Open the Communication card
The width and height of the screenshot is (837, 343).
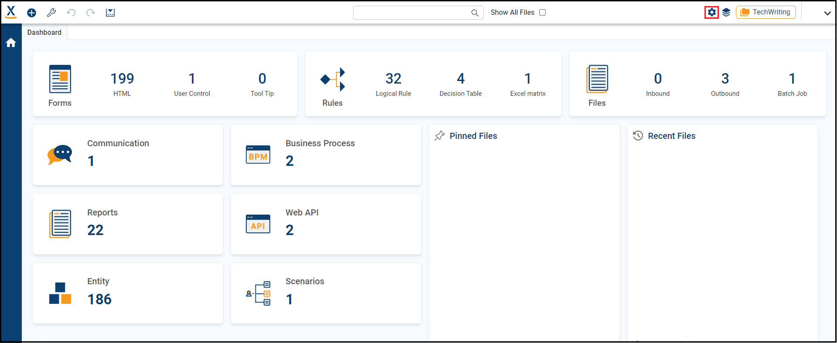(x=128, y=155)
